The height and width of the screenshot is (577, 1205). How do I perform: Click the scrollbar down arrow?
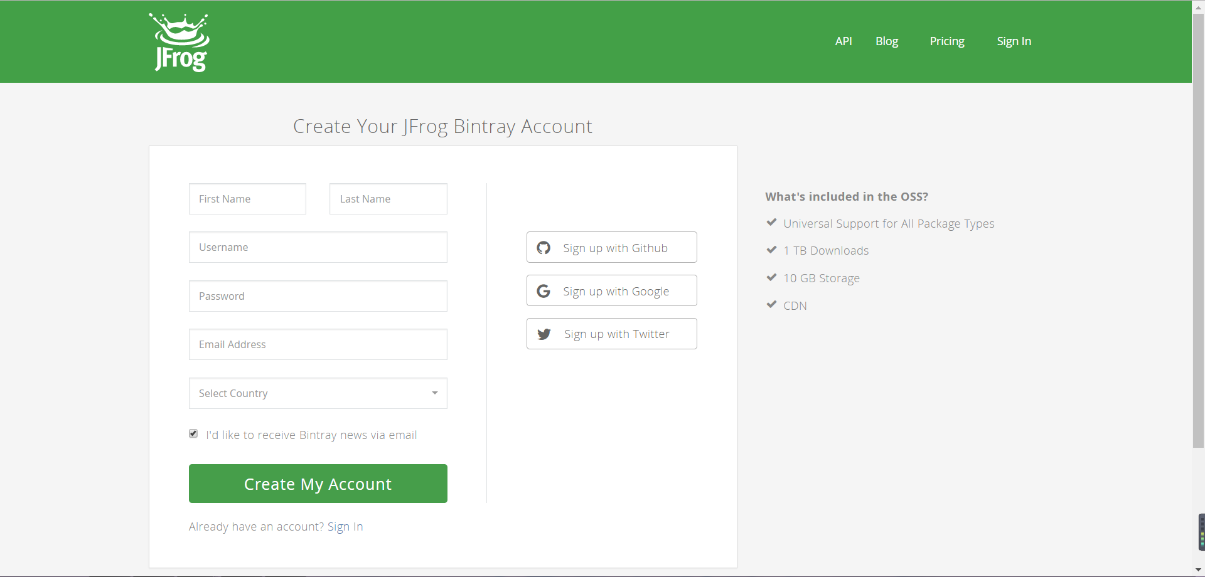1198,570
